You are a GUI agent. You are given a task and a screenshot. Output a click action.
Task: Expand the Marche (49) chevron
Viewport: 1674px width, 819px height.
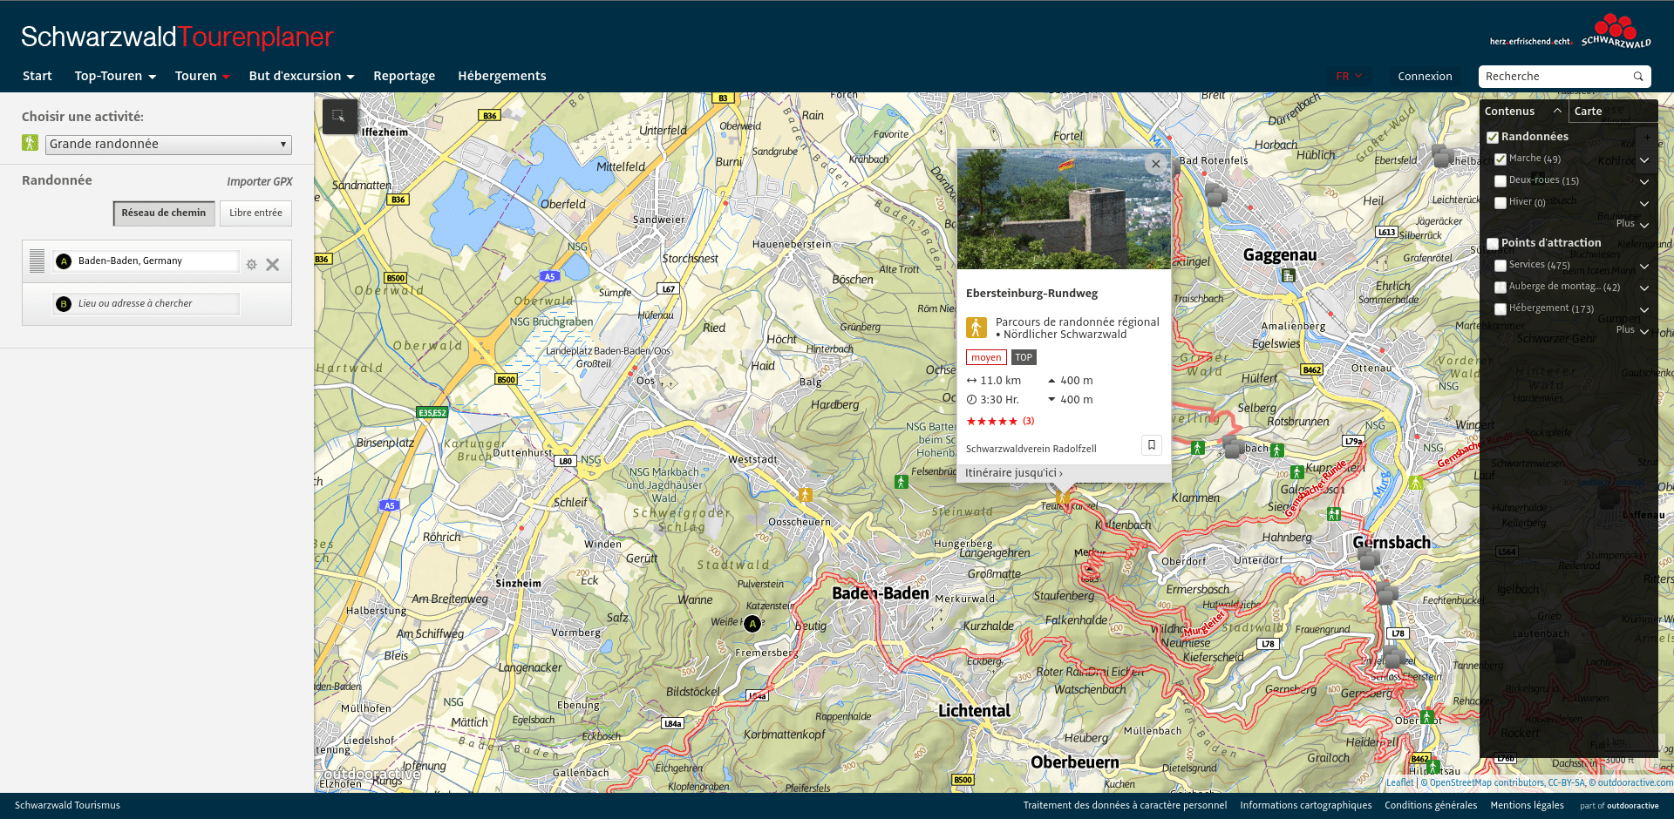(1644, 160)
